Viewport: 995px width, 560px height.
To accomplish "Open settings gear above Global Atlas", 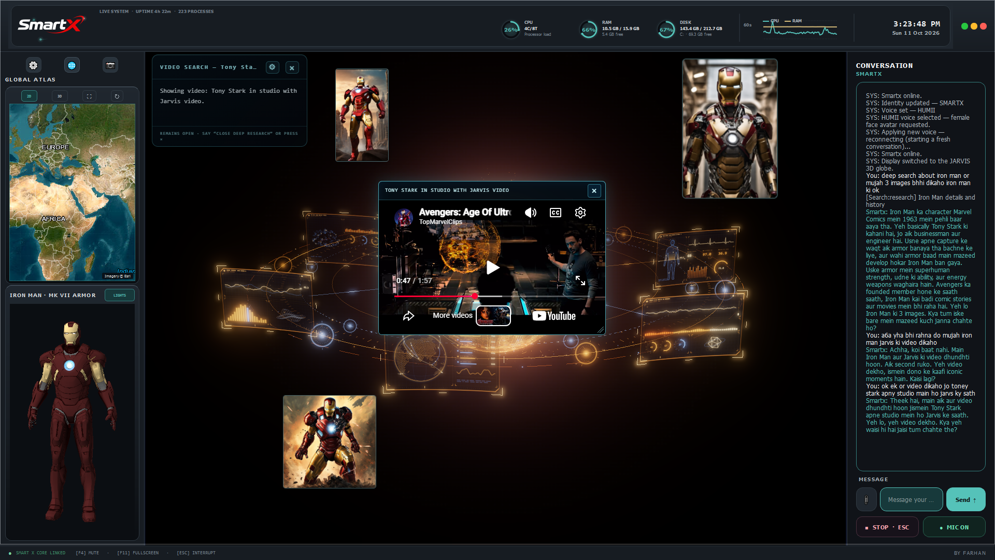I will click(33, 65).
